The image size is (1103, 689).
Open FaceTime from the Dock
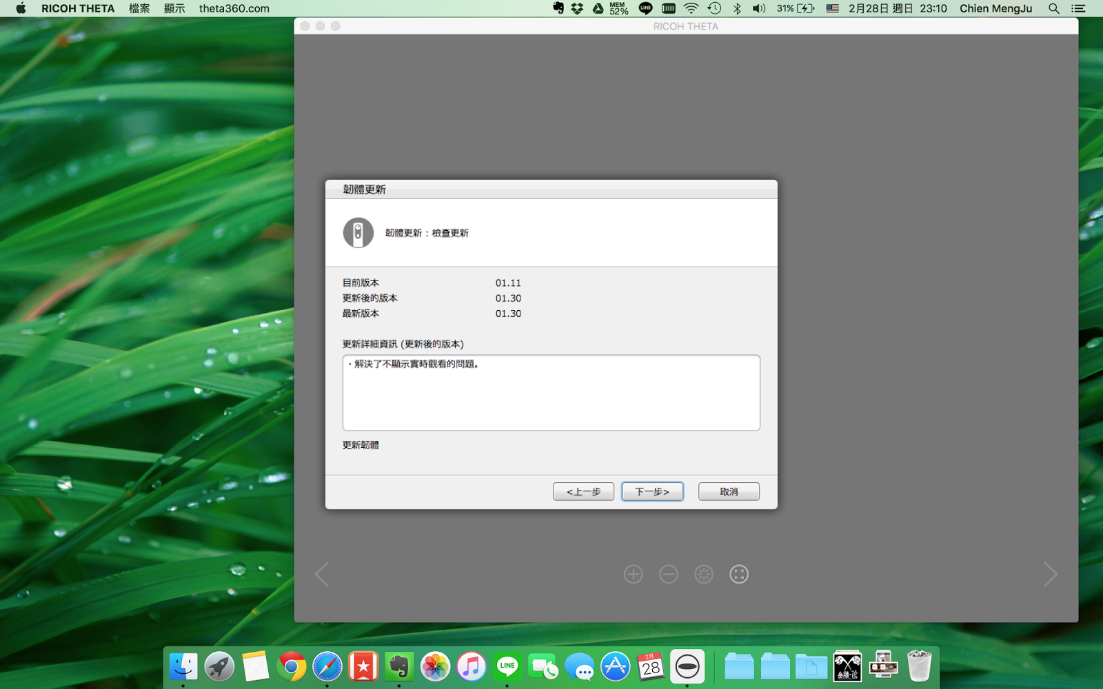543,666
